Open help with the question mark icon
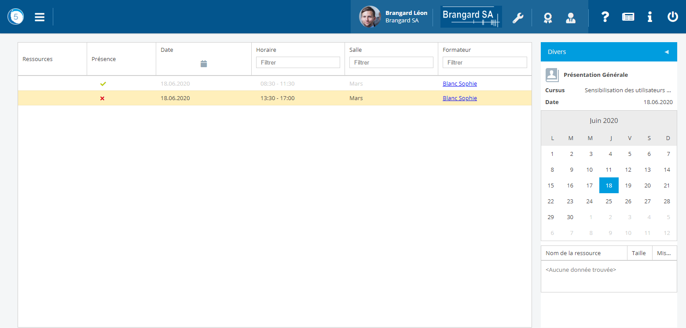This screenshot has width=686, height=328. [x=605, y=17]
